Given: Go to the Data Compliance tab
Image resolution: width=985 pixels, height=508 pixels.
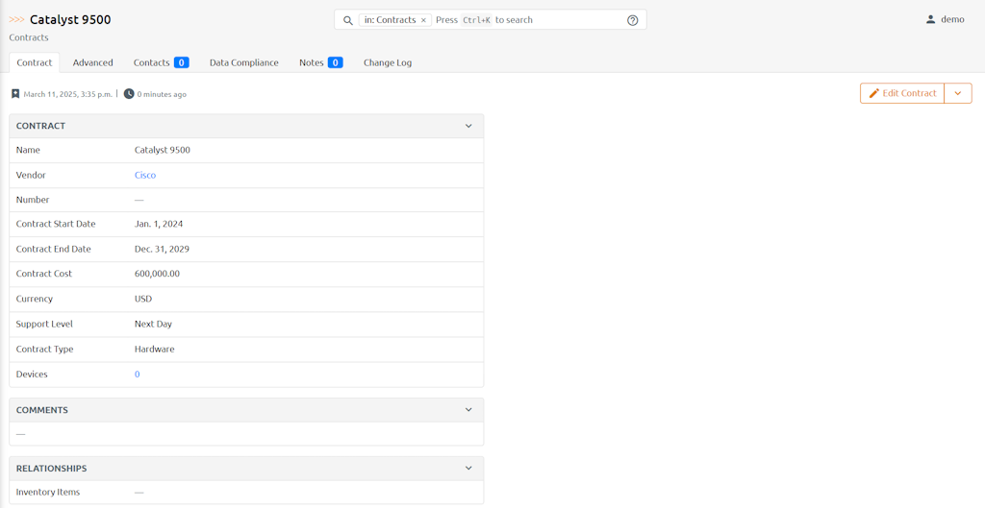Looking at the screenshot, I should (243, 62).
